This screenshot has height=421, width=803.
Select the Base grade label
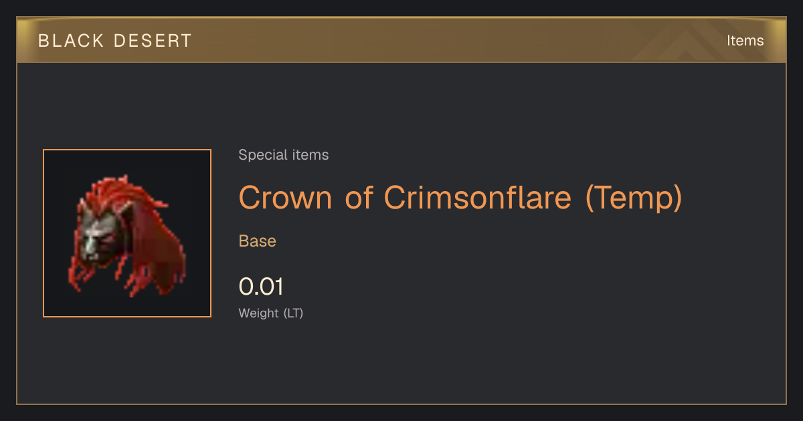pyautogui.click(x=258, y=241)
